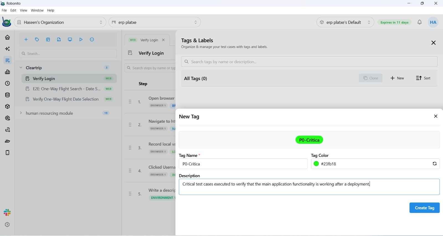Select Verify Login test case in tree

click(x=69, y=78)
